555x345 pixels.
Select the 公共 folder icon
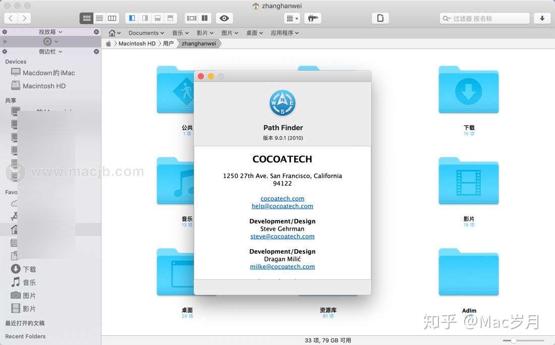pyautogui.click(x=175, y=90)
